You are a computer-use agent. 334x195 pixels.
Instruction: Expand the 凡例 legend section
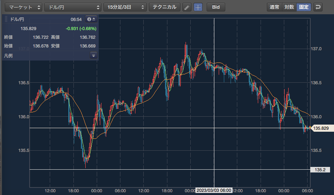94,55
